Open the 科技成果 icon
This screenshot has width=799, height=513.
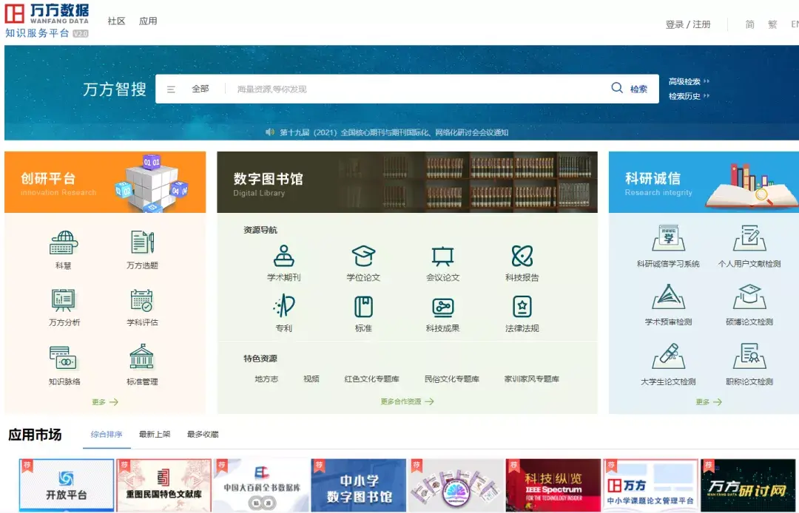(x=443, y=308)
